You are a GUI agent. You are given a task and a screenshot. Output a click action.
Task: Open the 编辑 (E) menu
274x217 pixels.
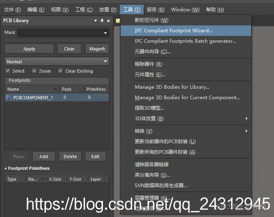(36, 9)
